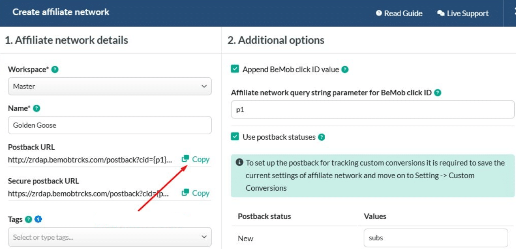Click the New status values field with subs
The image size is (516, 249).
(x=435, y=238)
